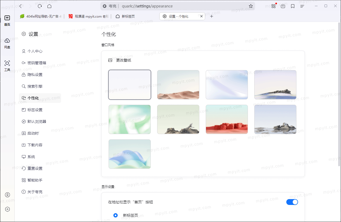The width and height of the screenshot is (341, 222).
Task: Select the 新标签页 radio option
Action: [116, 215]
